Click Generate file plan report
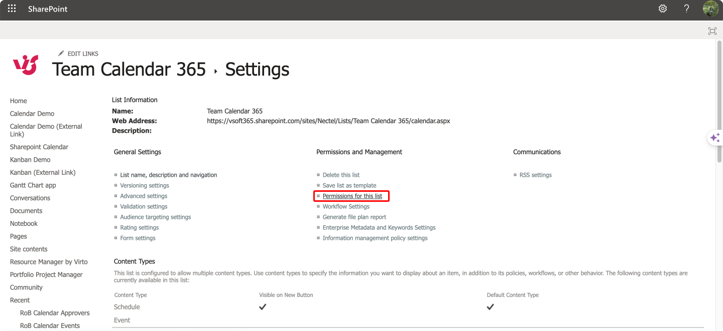The image size is (723, 331). point(354,217)
